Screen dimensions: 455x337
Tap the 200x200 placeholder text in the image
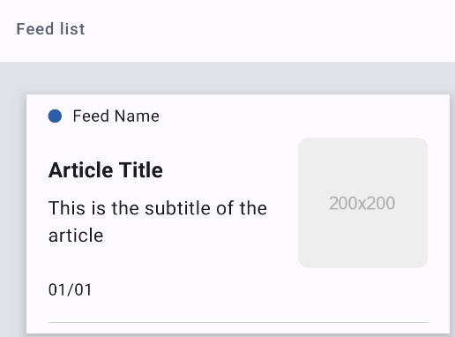tap(362, 203)
